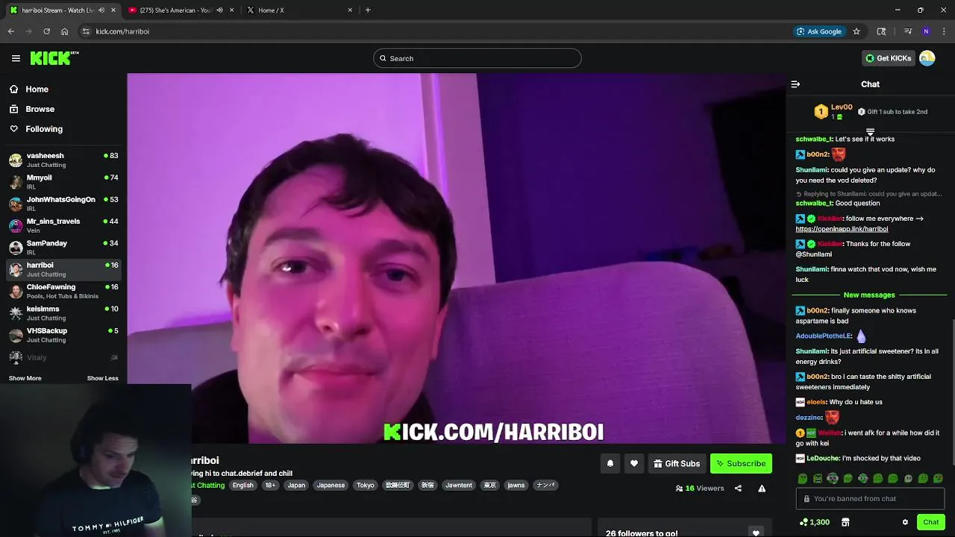
Task: Open VHSBackup channel in sidebar
Action: pyautogui.click(x=63, y=335)
